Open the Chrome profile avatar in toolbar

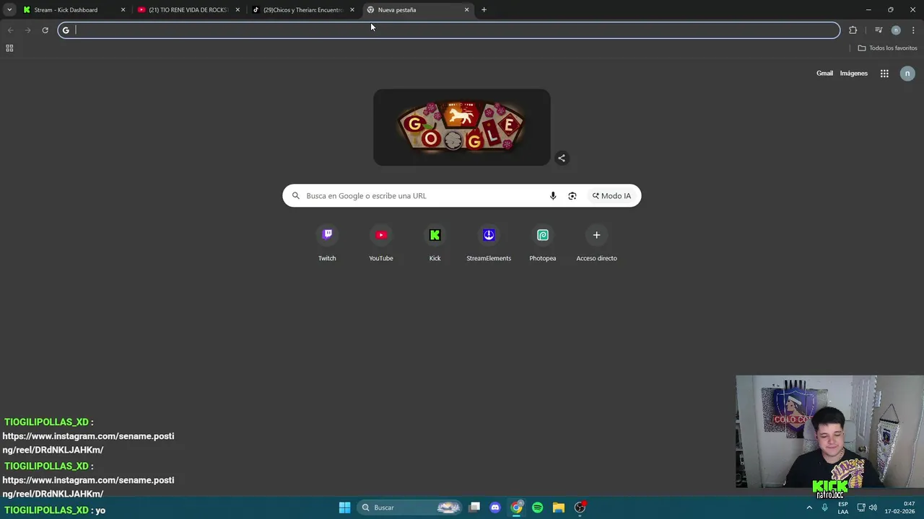[896, 30]
